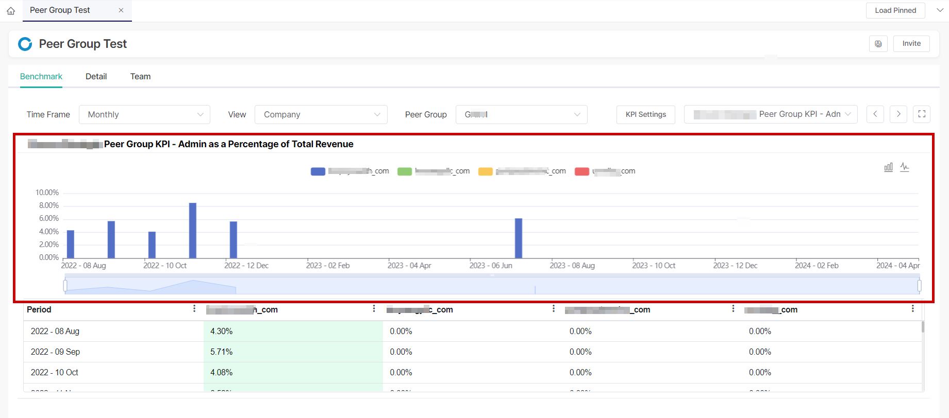Switch chart to bar chart view

coord(888,167)
